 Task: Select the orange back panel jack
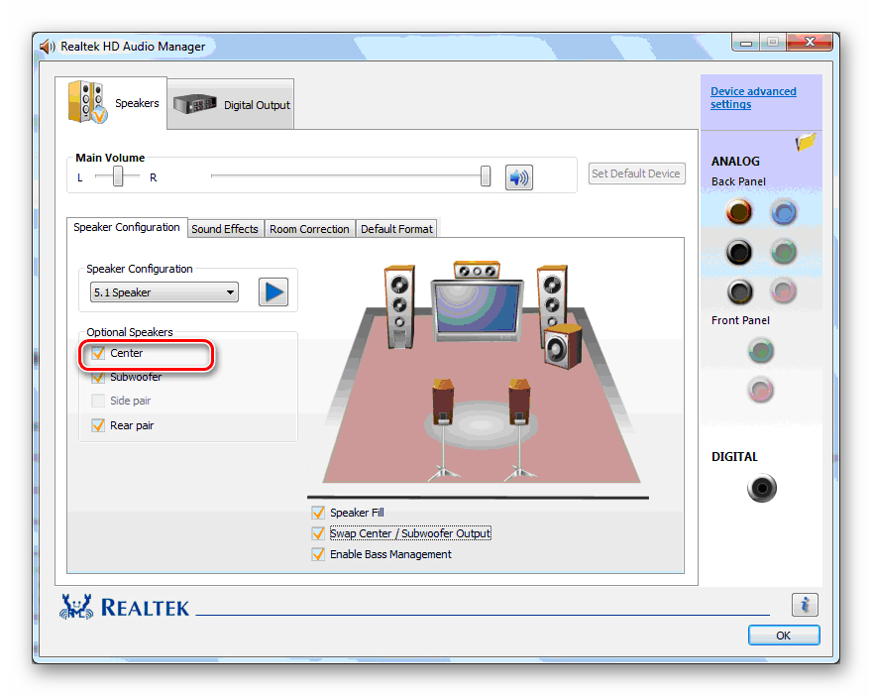click(x=739, y=211)
